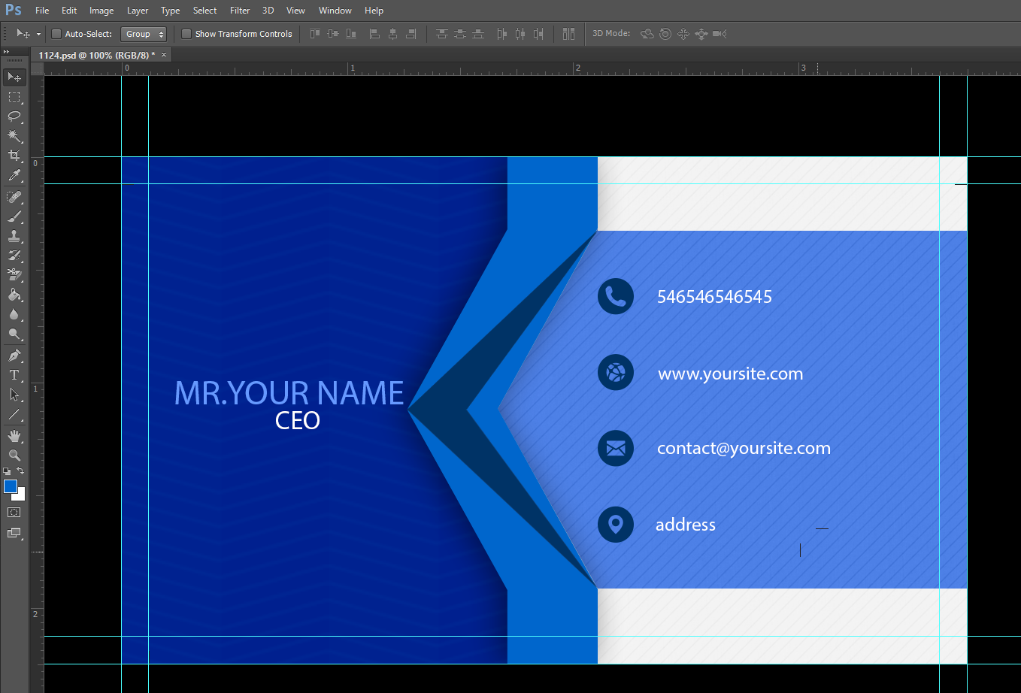Select the Horizontal Type tool
1021x693 pixels.
[14, 375]
